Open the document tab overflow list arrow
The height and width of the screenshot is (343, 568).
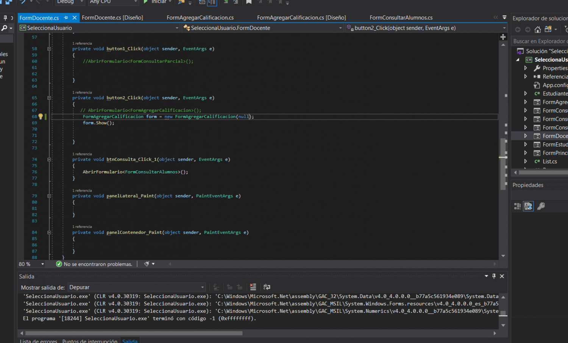tap(504, 17)
